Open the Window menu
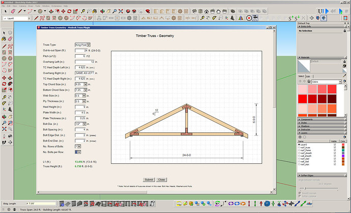 pyautogui.click(x=46, y=6)
